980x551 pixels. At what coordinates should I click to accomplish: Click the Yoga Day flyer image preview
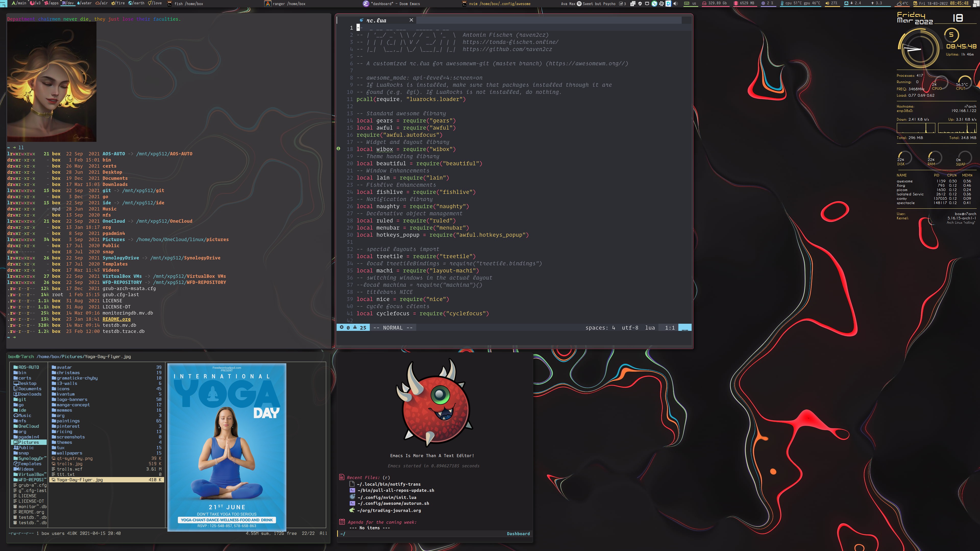(x=227, y=447)
